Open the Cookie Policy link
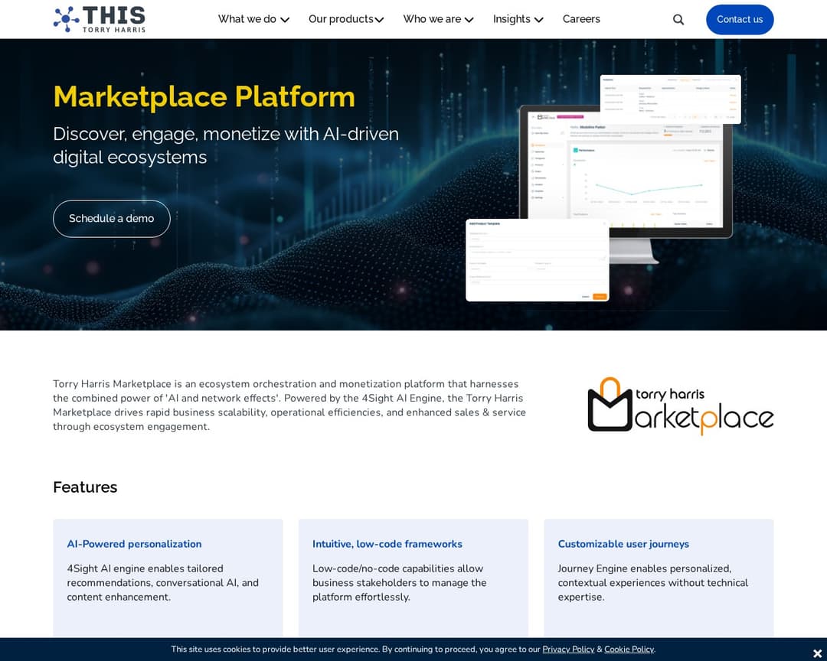The image size is (827, 661). [629, 650]
